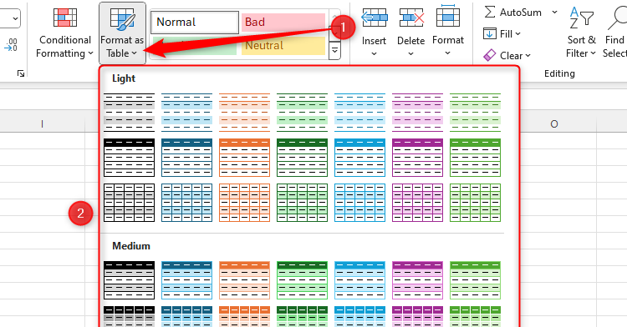Open the Fill menu
The height and width of the screenshot is (327, 627).
[502, 34]
